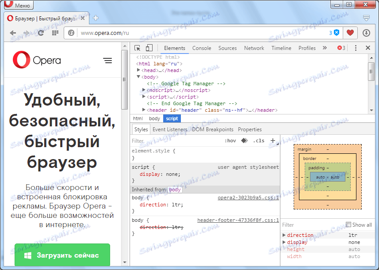This screenshot has height=270, width=379.
Task: Open the Styles subtab
Action: (x=141, y=129)
